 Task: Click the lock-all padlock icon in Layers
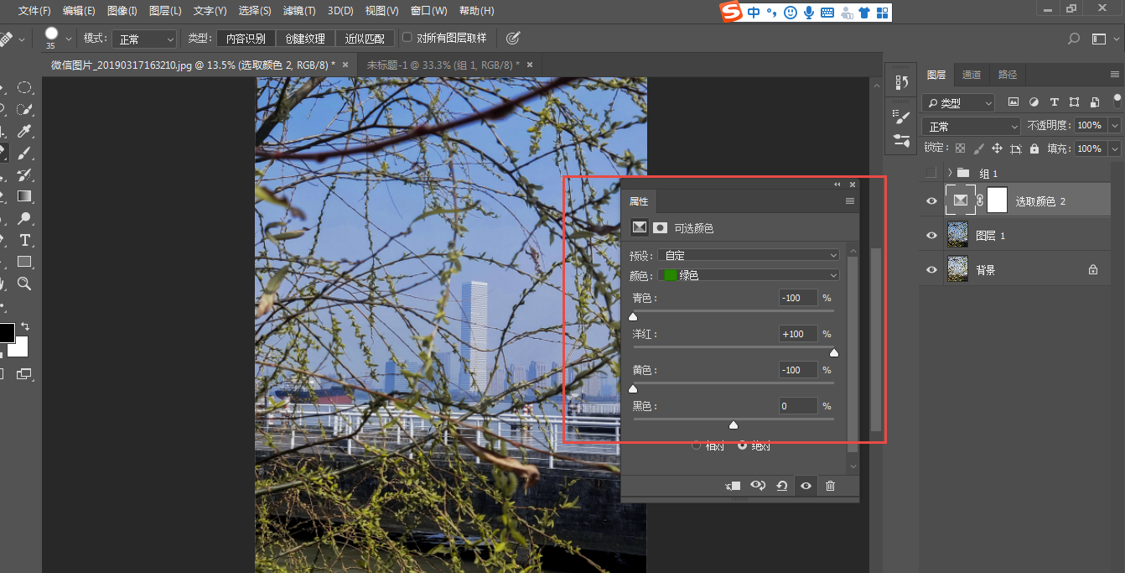(x=1034, y=148)
